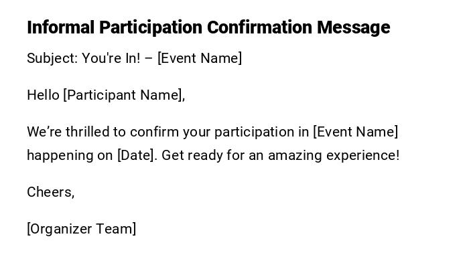Click the dash between 'In!' and '[Event Name]'

149,58
